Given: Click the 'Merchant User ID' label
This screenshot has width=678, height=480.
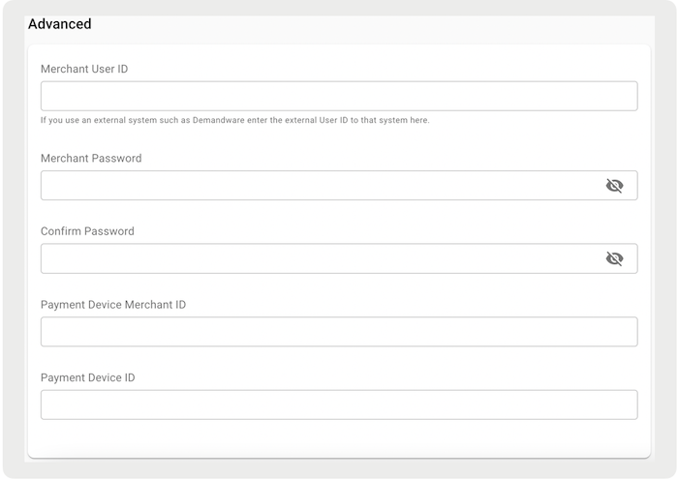Looking at the screenshot, I should (84, 69).
